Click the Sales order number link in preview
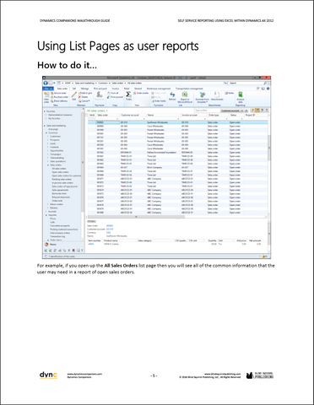This screenshot has height=405, width=314. [110, 225]
